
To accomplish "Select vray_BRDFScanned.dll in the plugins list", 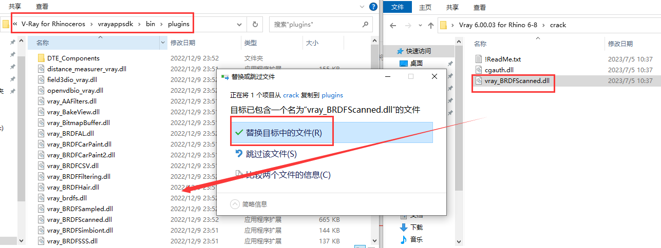I will [x=80, y=219].
